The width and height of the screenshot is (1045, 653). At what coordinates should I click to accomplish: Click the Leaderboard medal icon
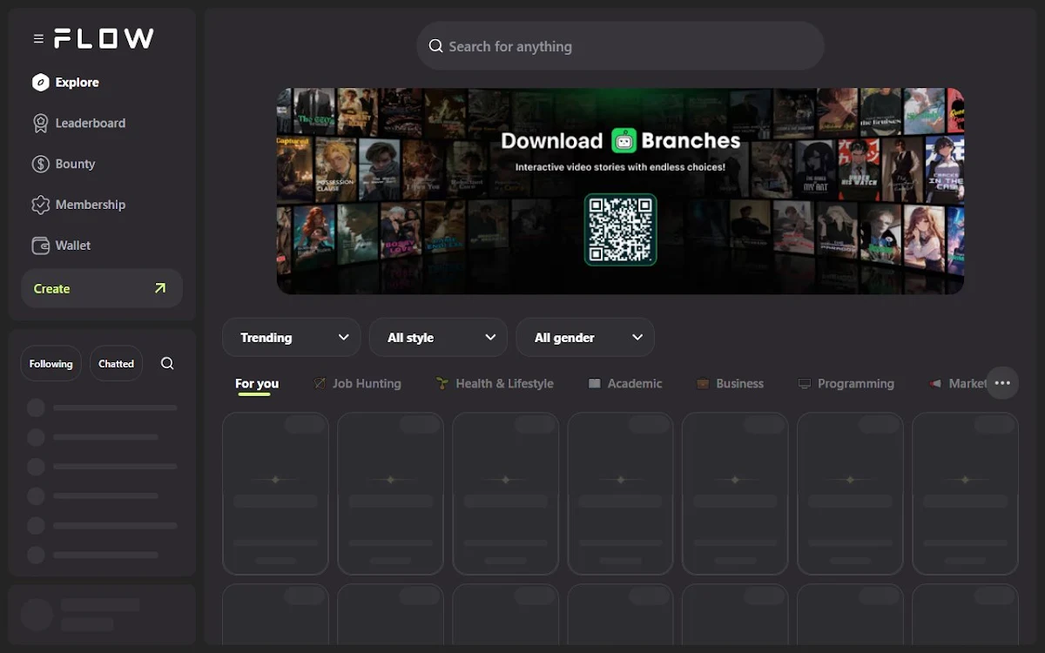pos(40,123)
